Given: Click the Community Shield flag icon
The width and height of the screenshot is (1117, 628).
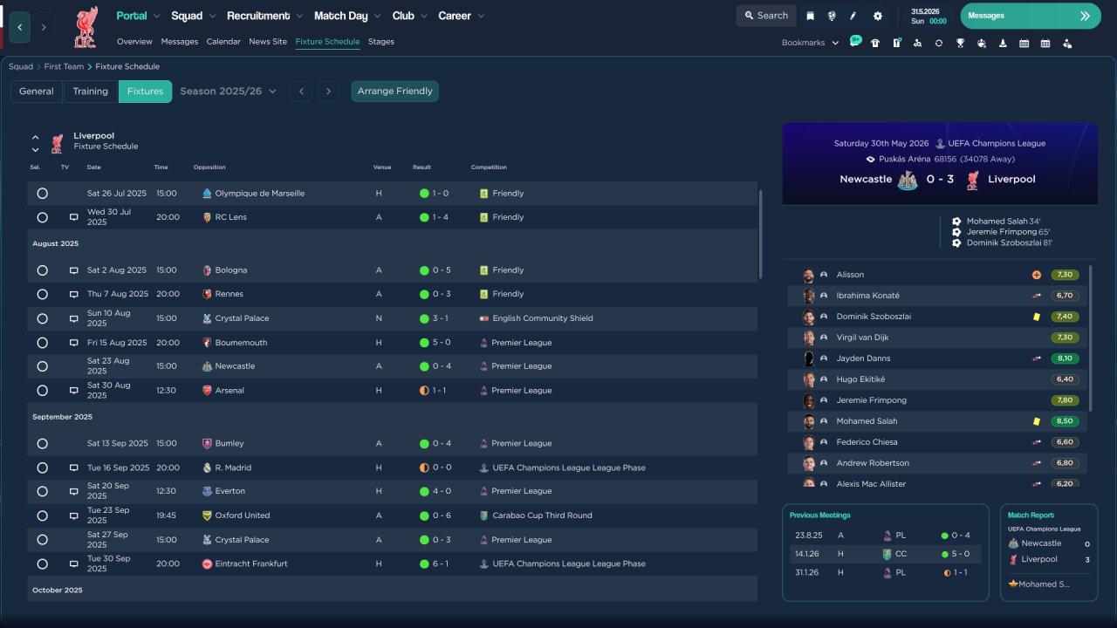Looking at the screenshot, I should 484,318.
